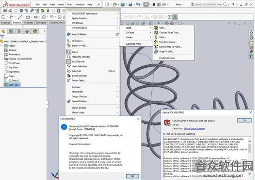The image size is (255, 180).
Task: Open dropdown arrow next to Open icon
Action: [x=119, y=5]
